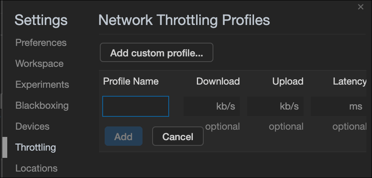Click the Download column header
This screenshot has height=178, width=372.
[x=218, y=81]
